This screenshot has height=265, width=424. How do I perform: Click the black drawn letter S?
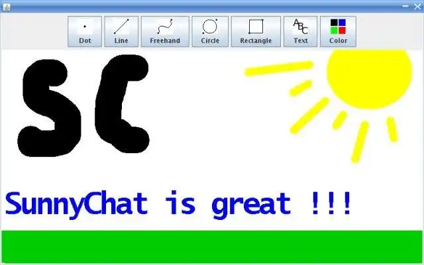tap(50, 108)
